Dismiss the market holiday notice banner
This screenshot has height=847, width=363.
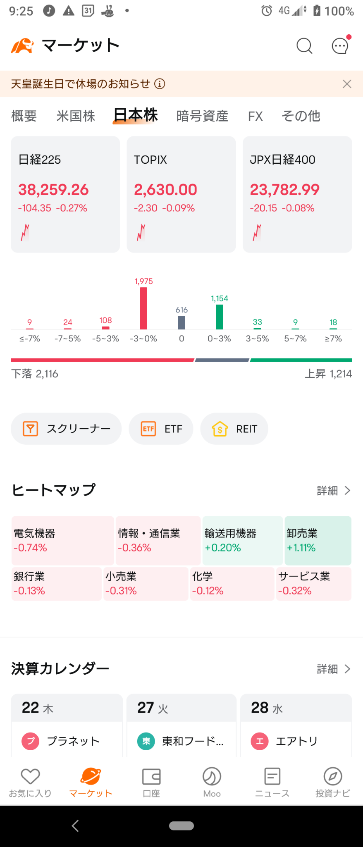coord(347,84)
